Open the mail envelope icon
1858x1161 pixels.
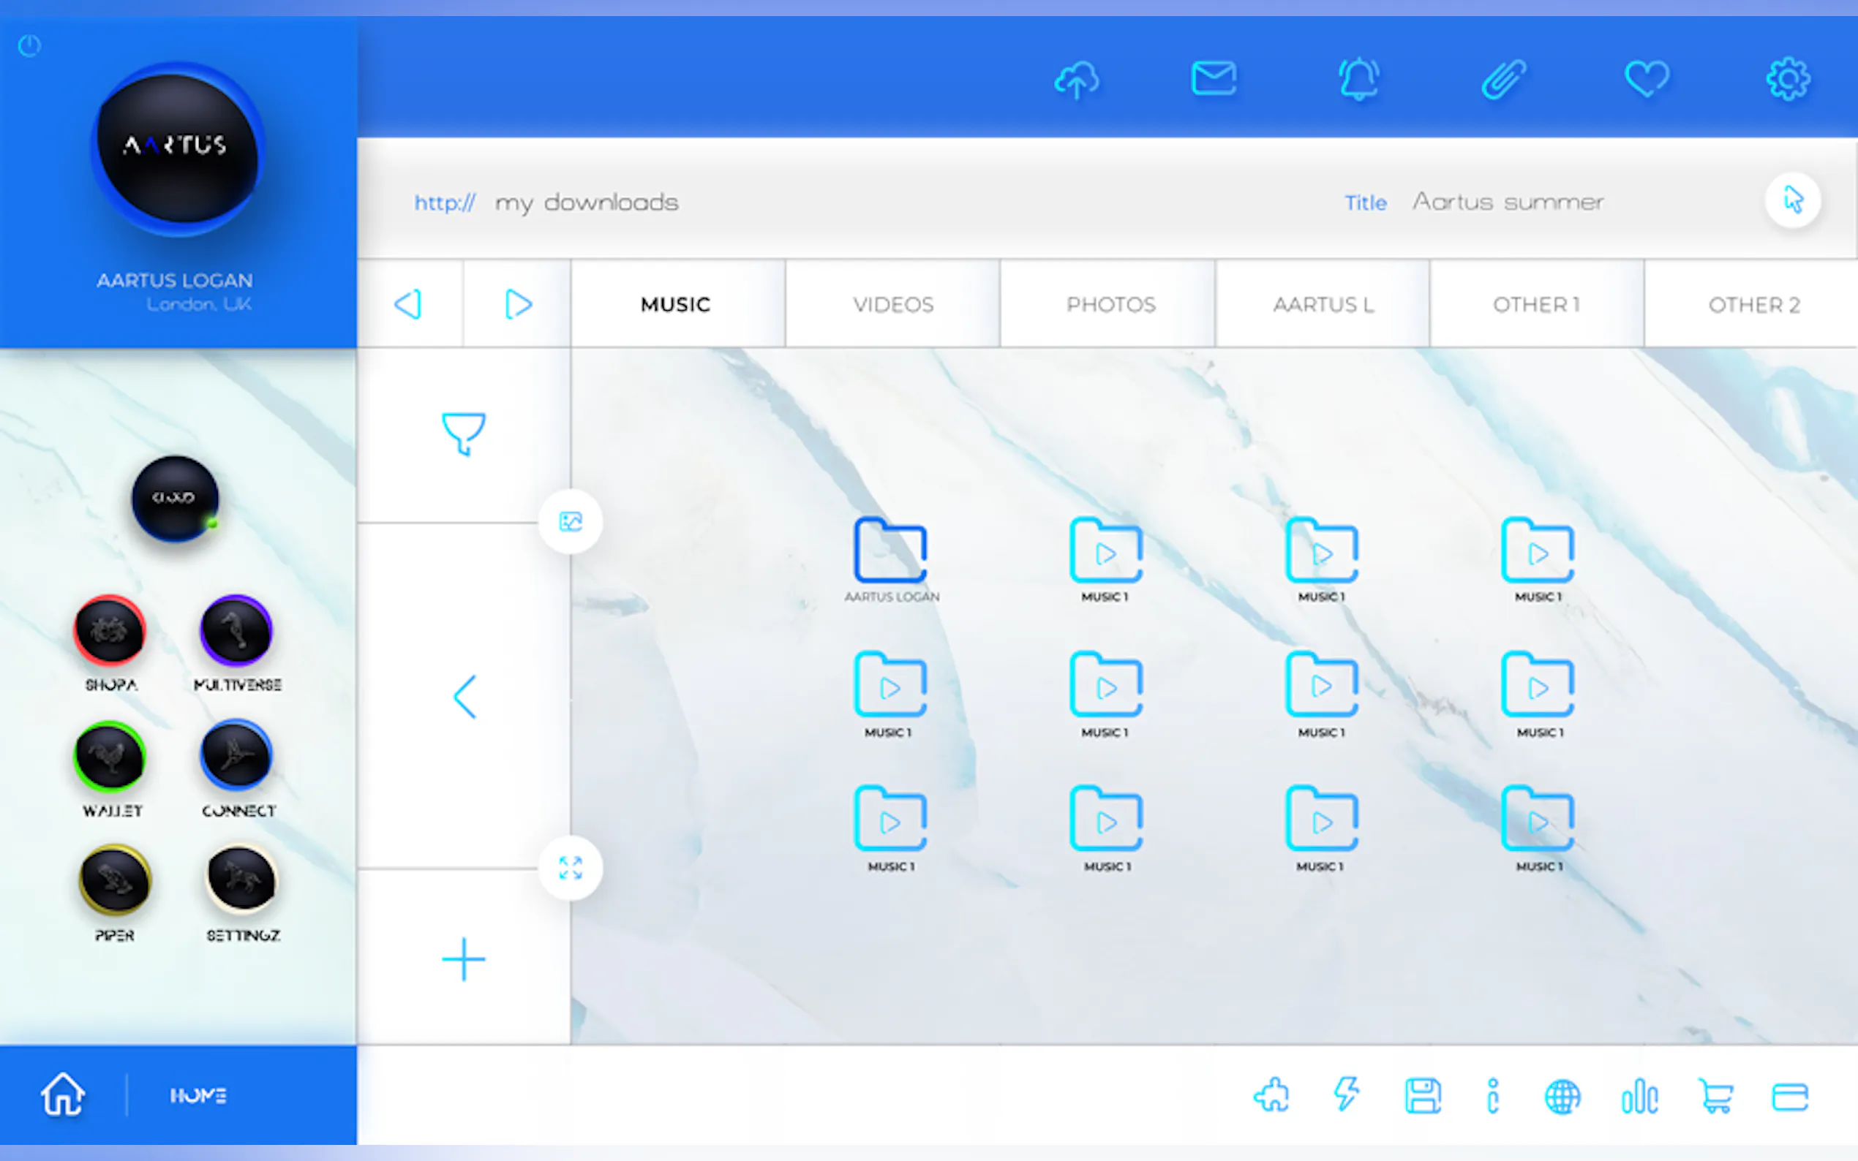point(1214,77)
